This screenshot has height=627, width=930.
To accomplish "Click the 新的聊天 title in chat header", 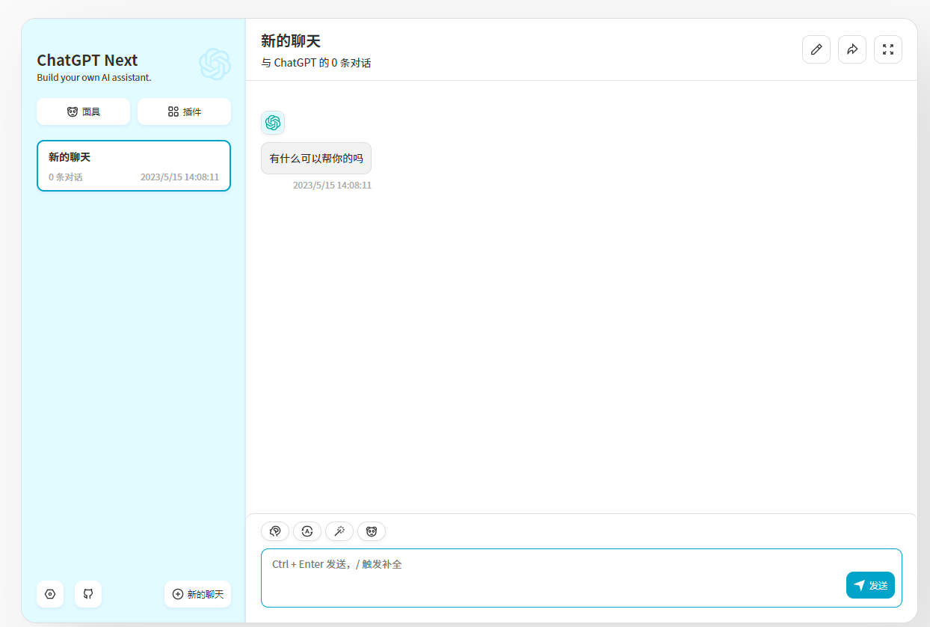I will [x=291, y=41].
